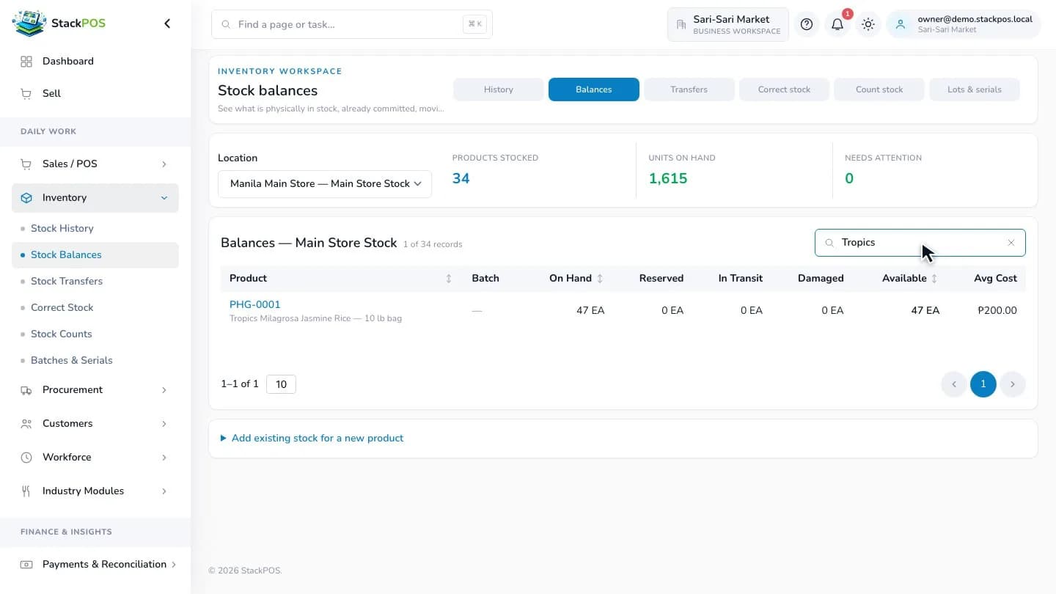Open the Dashboard from the sidebar
The width and height of the screenshot is (1056, 594).
pos(95,61)
